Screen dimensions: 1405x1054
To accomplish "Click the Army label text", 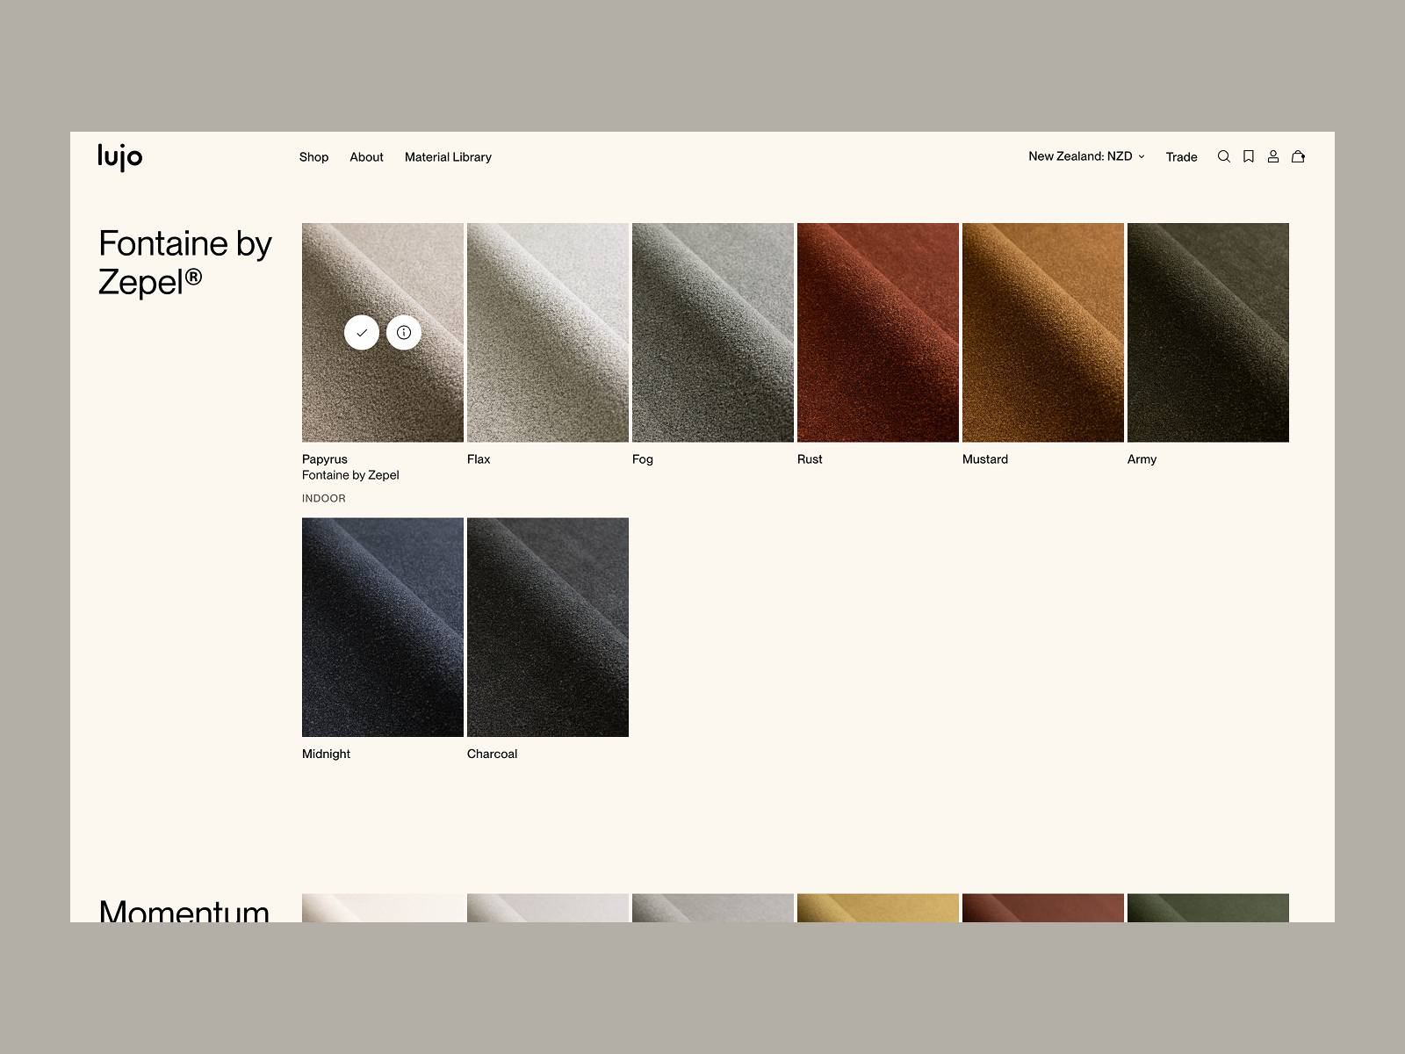I will [x=1142, y=459].
